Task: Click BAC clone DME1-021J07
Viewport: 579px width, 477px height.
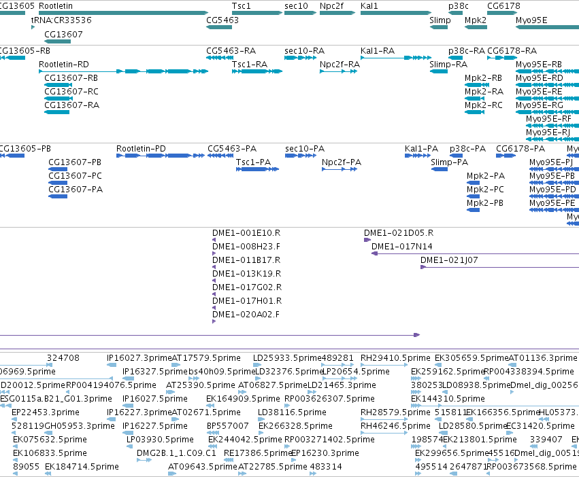Action: (x=449, y=260)
